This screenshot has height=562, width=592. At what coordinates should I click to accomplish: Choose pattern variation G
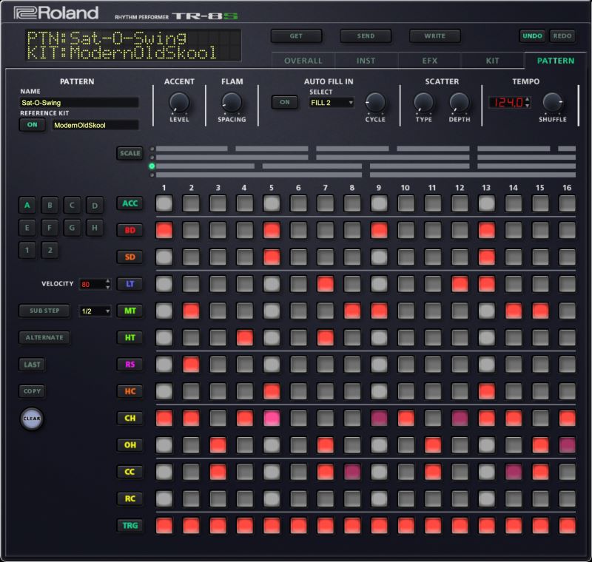[72, 228]
